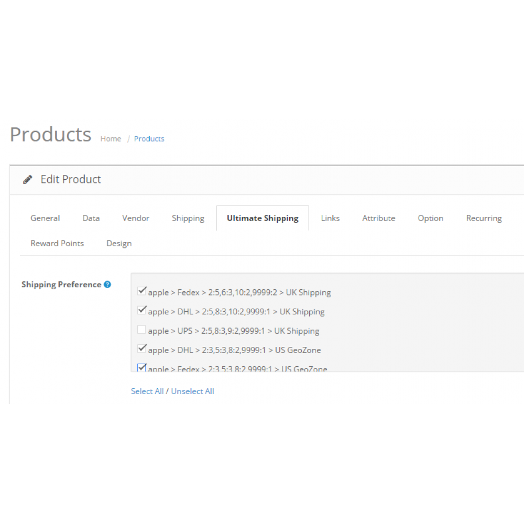Switch to the Design tab
The image size is (524, 524).
tap(119, 243)
